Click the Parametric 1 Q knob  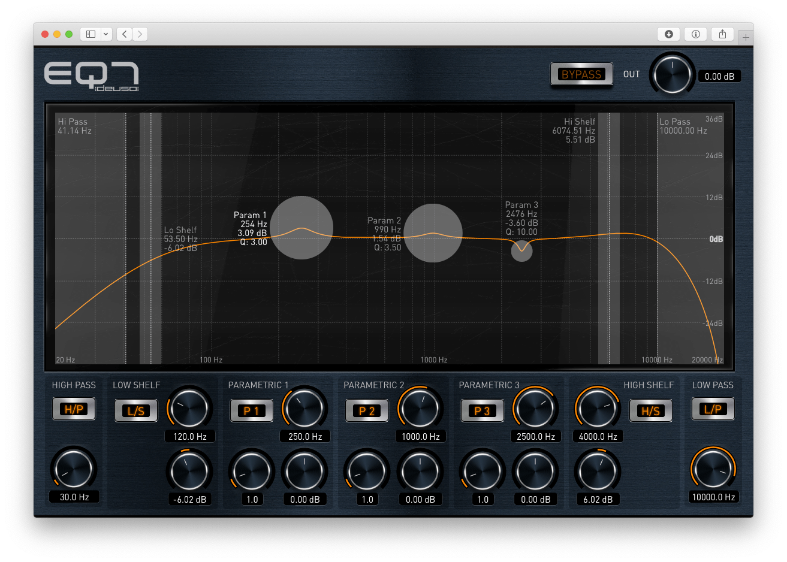252,470
